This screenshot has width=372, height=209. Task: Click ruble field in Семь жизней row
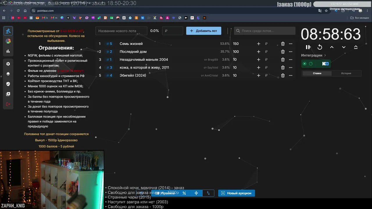(x=266, y=44)
